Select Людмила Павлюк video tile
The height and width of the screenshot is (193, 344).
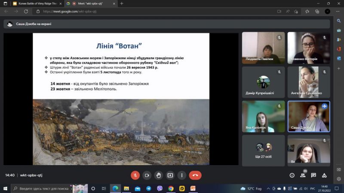[x=263, y=48]
